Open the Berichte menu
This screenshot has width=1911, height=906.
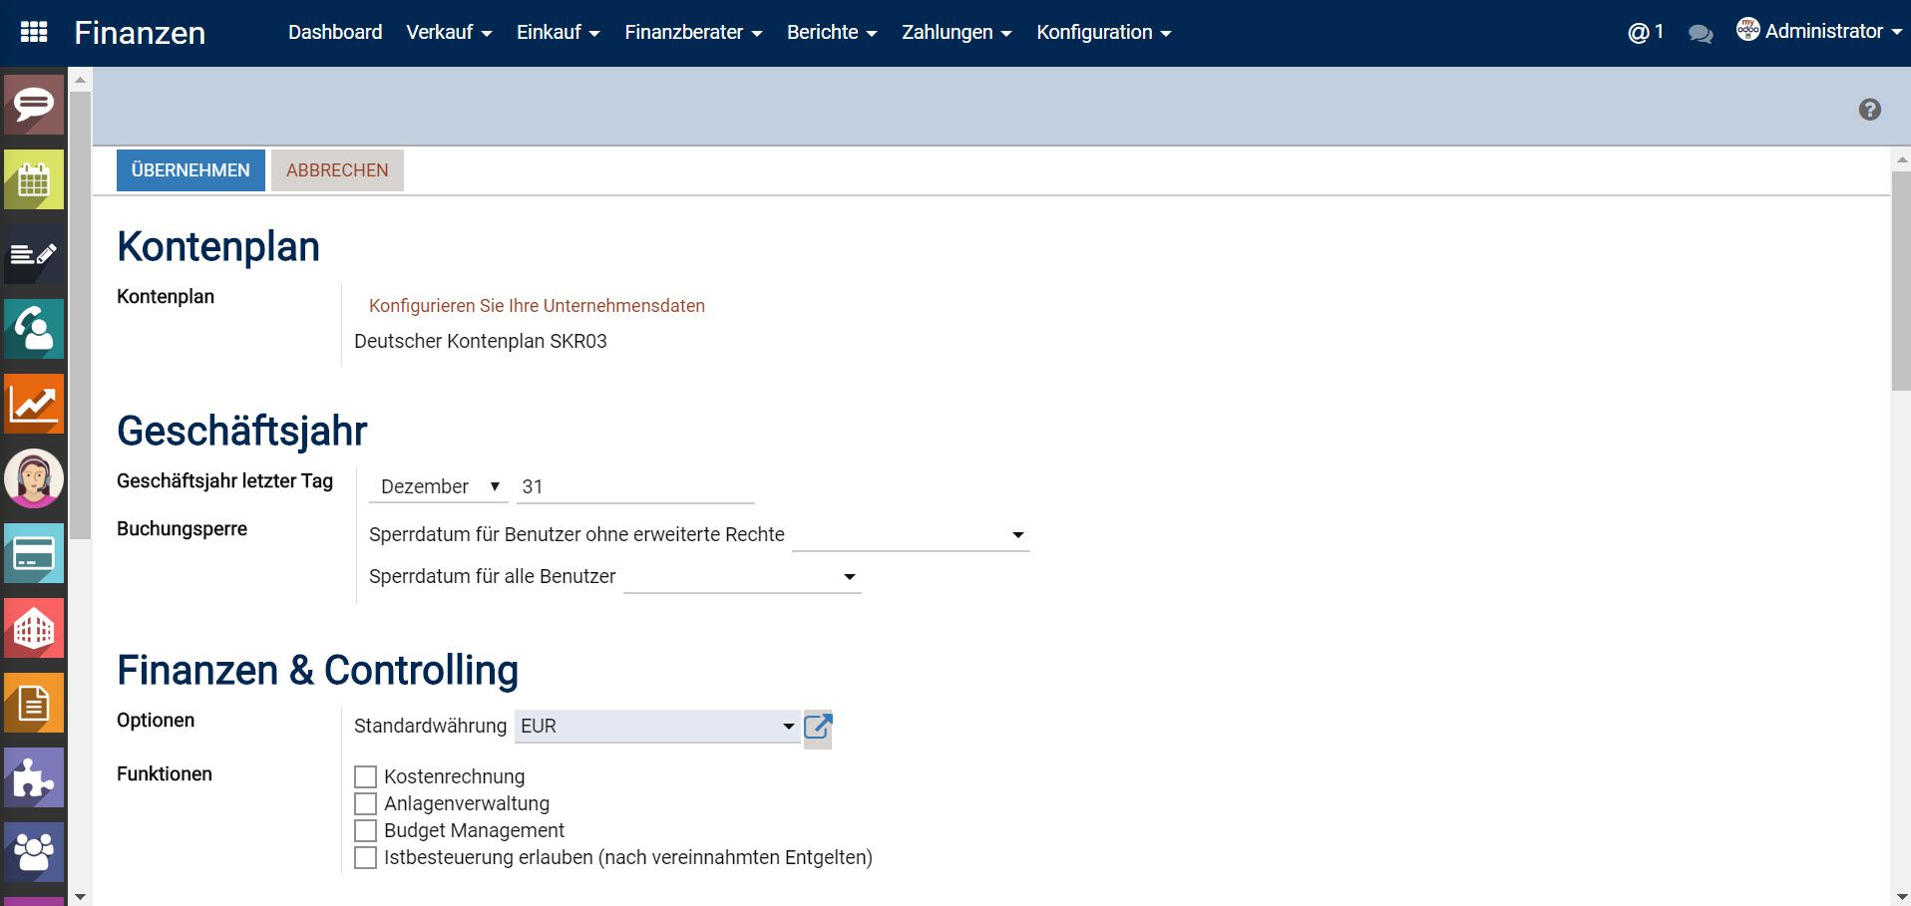coord(832,31)
